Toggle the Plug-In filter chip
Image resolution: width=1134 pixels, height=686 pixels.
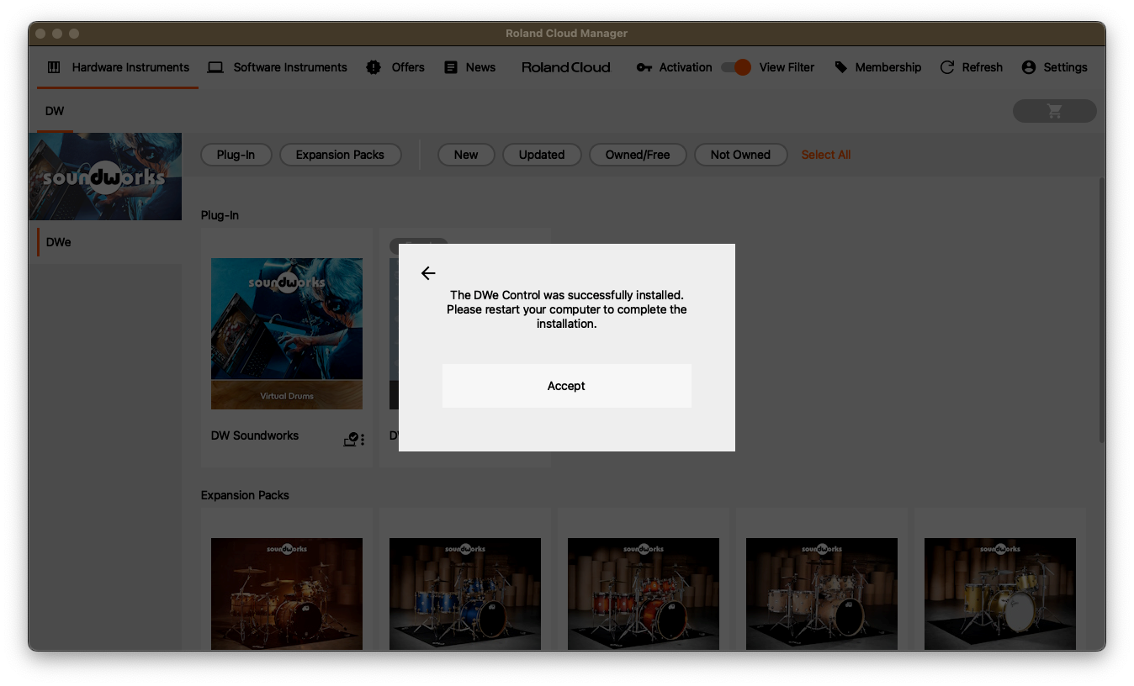(236, 155)
